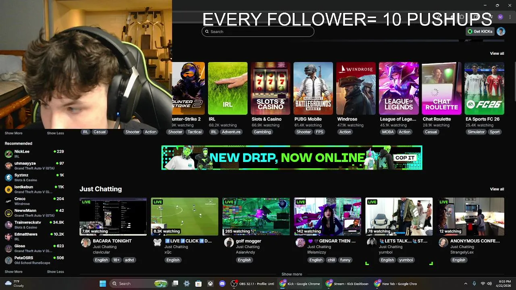The image size is (516, 290).
Task: Click Show Less above the Recommended heading
Action: pos(55,133)
